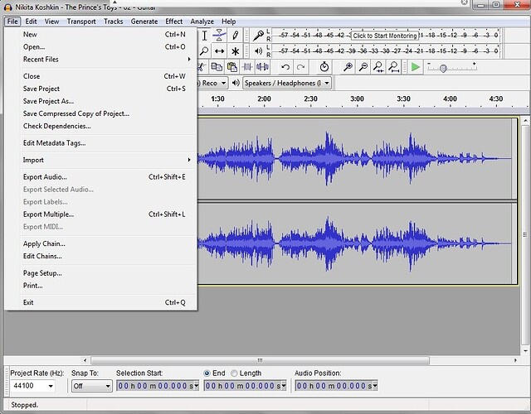Click the Zoom Out icon
531x414 pixels.
pos(363,67)
